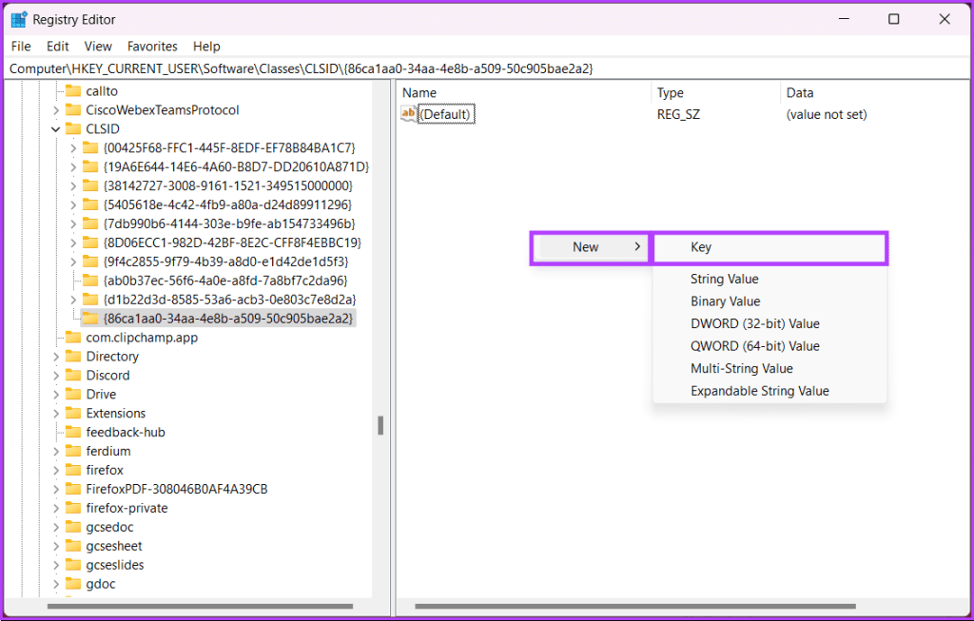The height and width of the screenshot is (621, 974).
Task: Click the values pane horizontal scrollbar
Action: pos(634,606)
